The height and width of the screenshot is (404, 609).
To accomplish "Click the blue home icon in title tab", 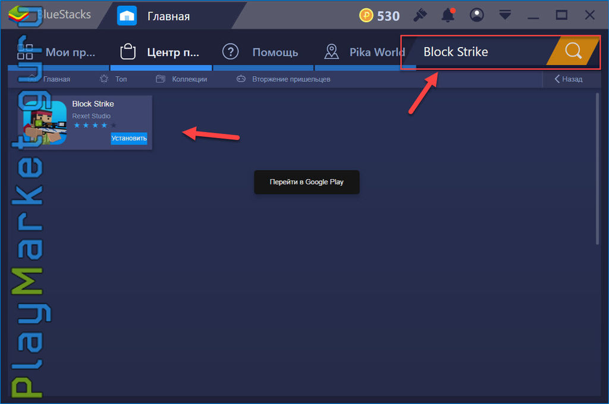I will tap(127, 16).
